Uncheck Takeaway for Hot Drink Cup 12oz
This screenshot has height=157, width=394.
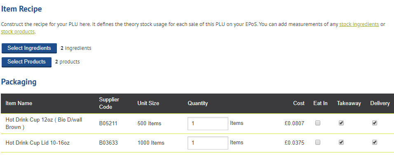pos(341,123)
